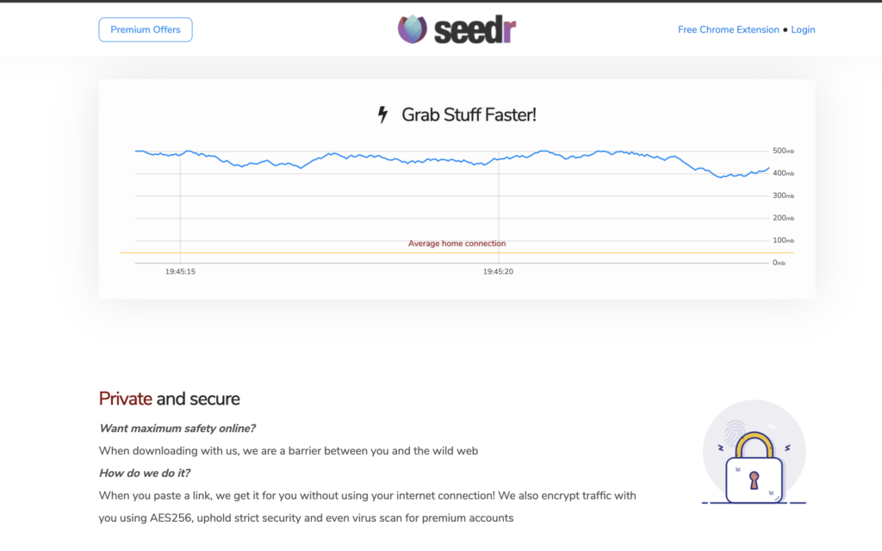
Task: Click the 19:45:20 time axis label
Action: [x=498, y=271]
